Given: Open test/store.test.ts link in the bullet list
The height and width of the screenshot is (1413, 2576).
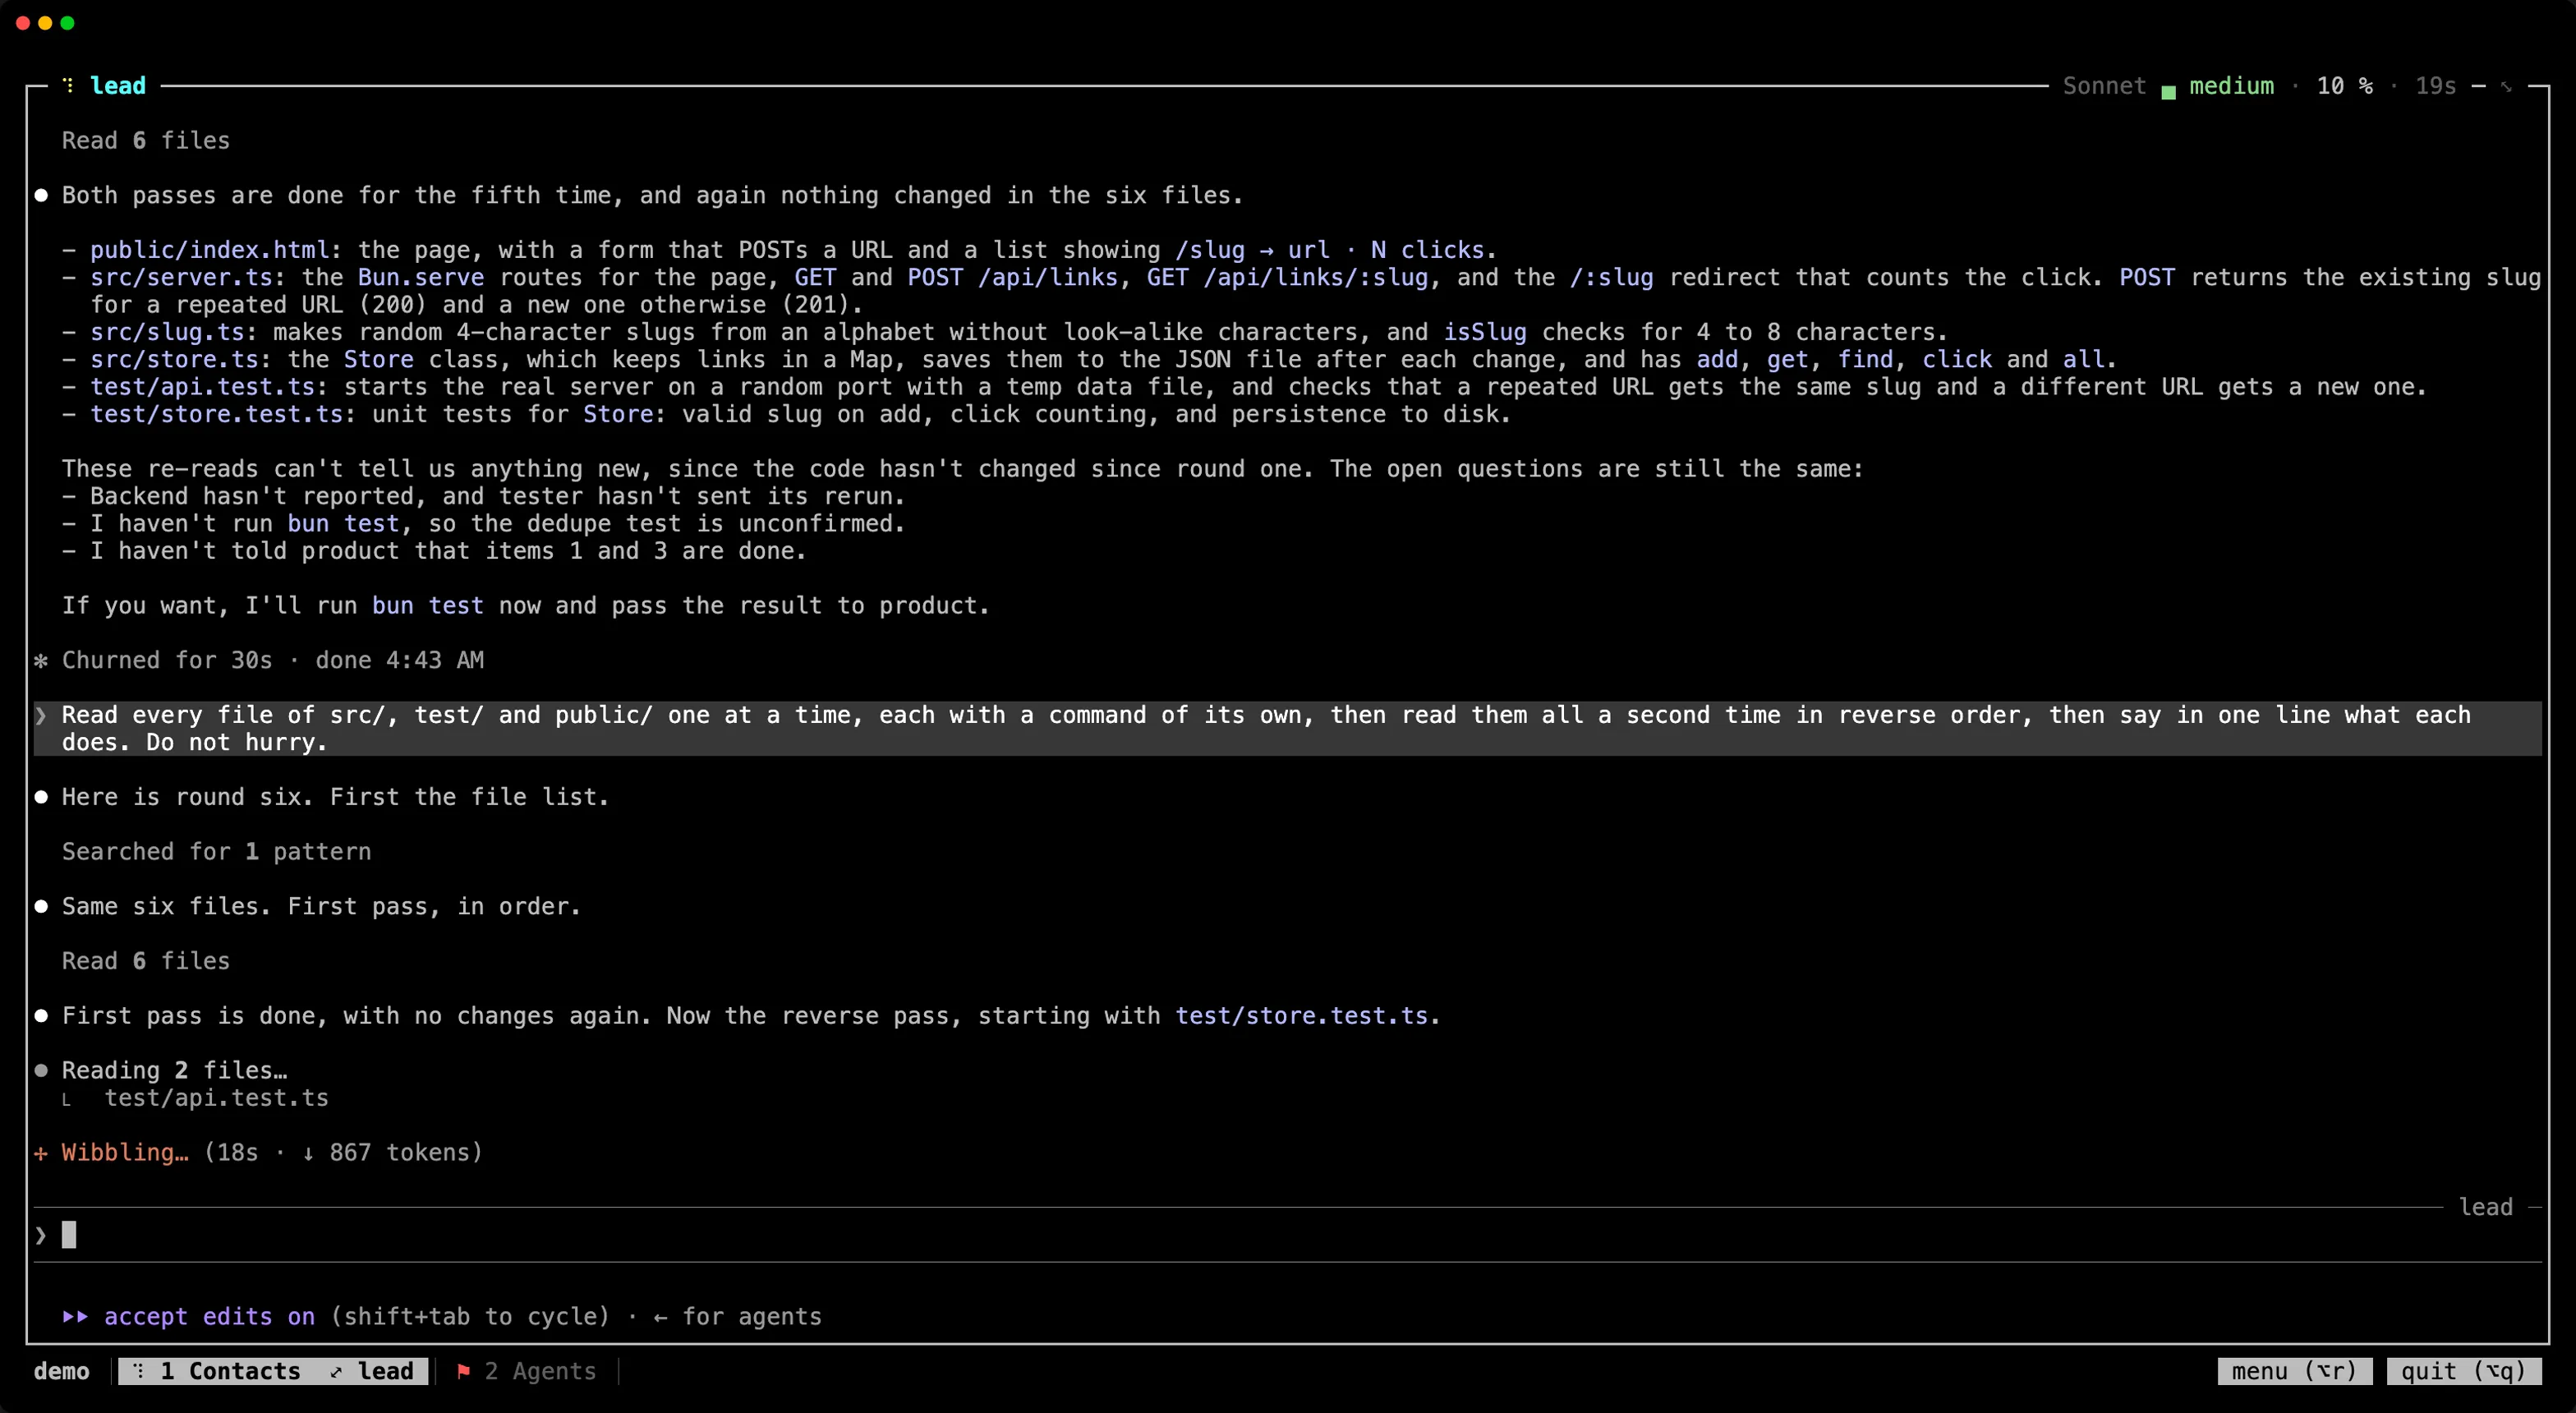Looking at the screenshot, I should click(216, 414).
